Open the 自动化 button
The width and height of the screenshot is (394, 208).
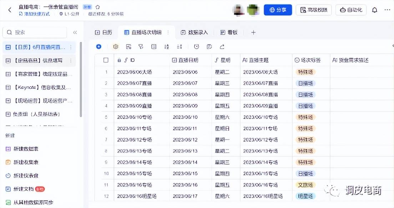pos(351,10)
